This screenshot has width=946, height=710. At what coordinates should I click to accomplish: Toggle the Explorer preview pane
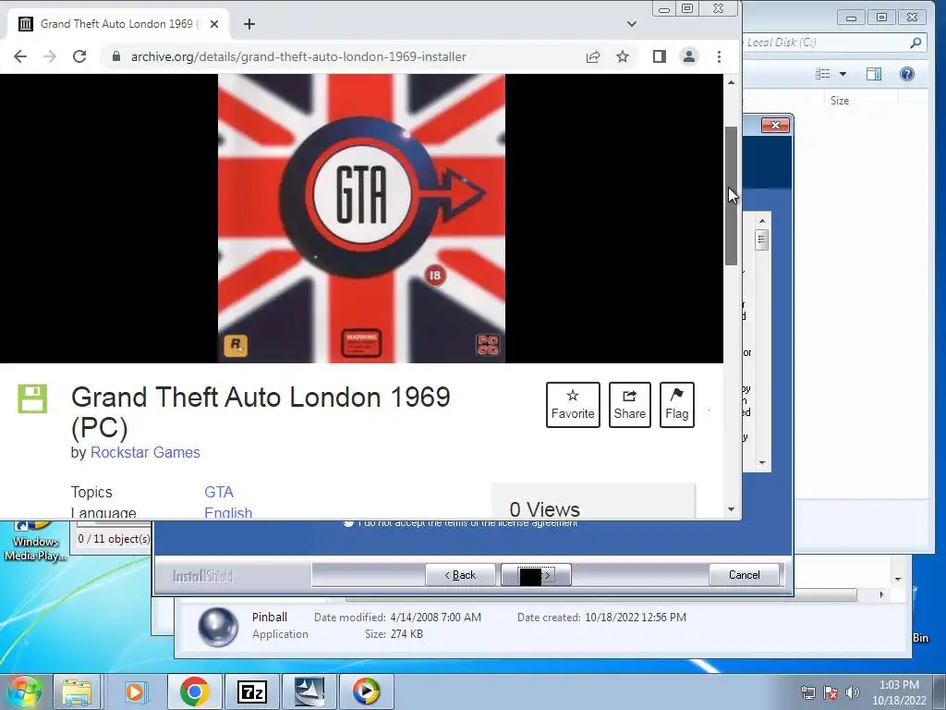coord(874,74)
